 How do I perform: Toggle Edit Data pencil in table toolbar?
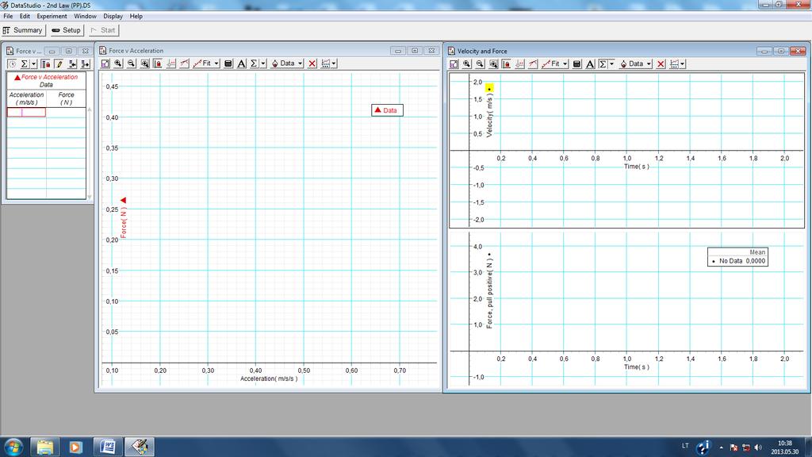click(x=59, y=63)
